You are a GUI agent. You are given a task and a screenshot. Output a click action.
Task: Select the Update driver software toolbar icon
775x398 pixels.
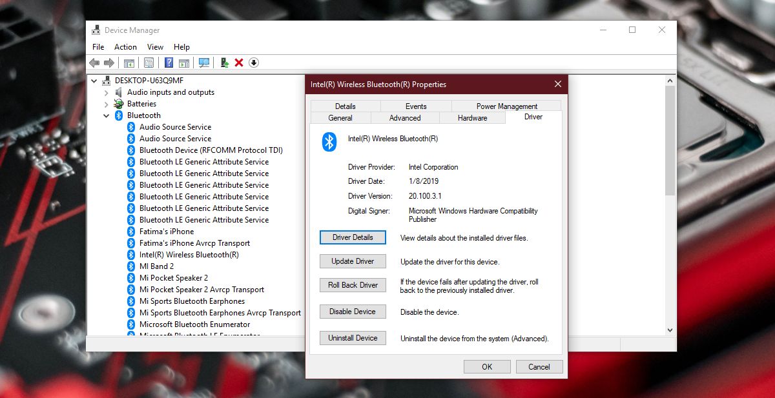click(x=223, y=62)
